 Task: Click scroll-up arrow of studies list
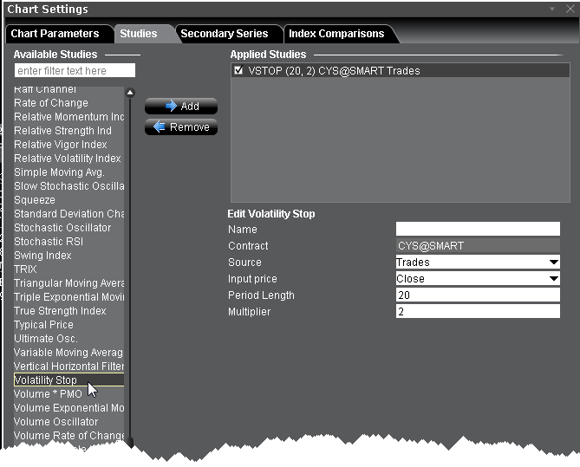(x=130, y=92)
